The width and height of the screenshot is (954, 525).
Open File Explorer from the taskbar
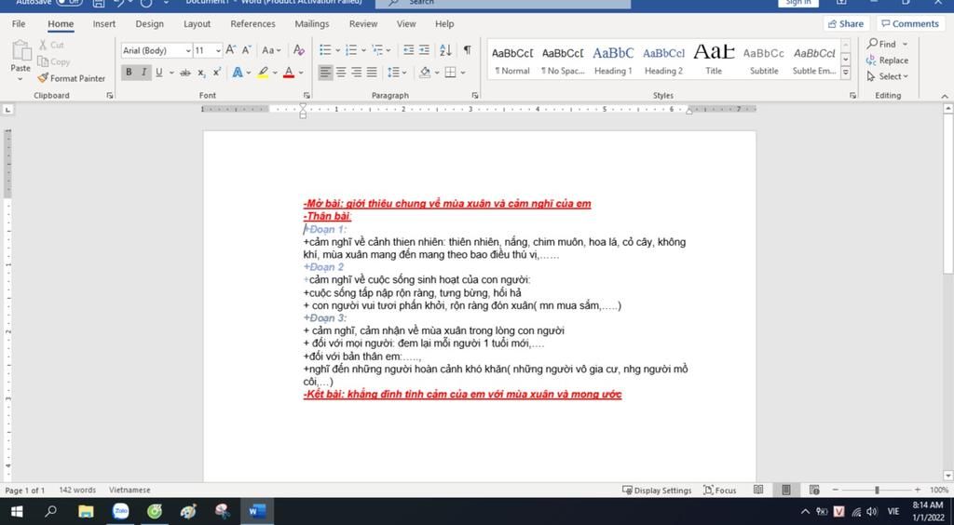click(x=86, y=512)
